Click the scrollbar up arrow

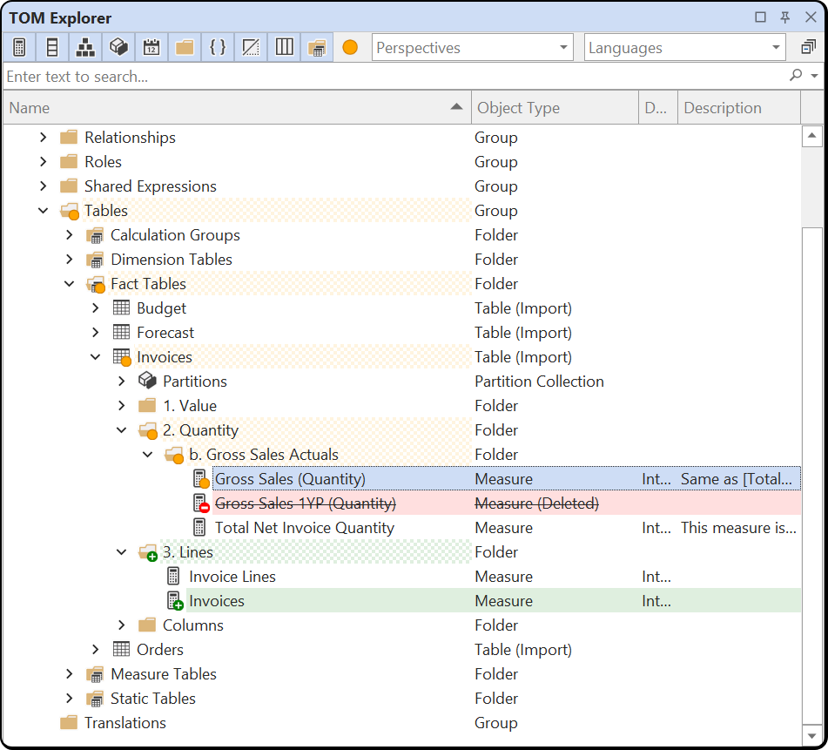pyautogui.click(x=812, y=136)
